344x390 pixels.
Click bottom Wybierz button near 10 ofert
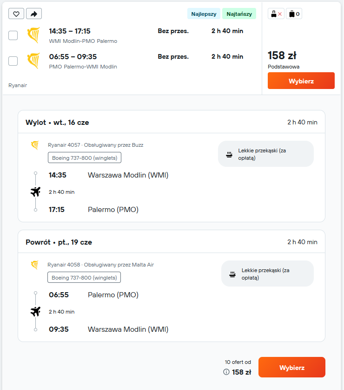(291, 367)
